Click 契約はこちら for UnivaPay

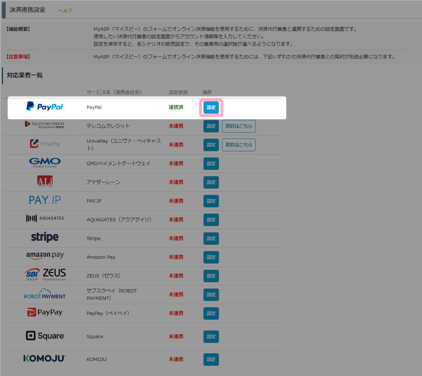point(239,145)
